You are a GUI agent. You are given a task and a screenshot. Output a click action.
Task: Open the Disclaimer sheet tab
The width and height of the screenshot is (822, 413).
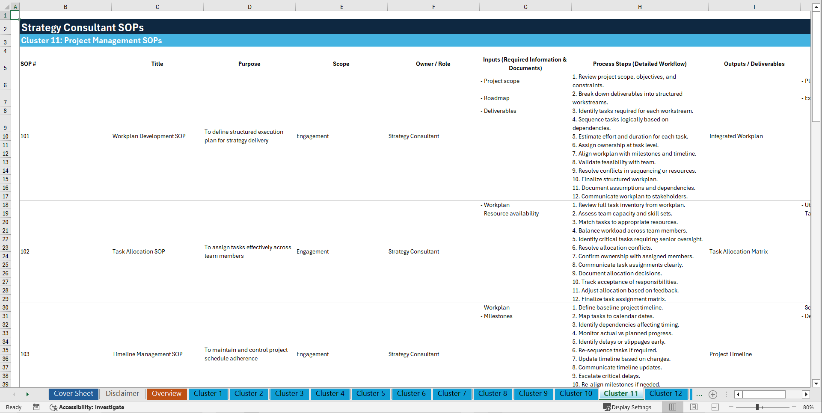click(x=122, y=394)
